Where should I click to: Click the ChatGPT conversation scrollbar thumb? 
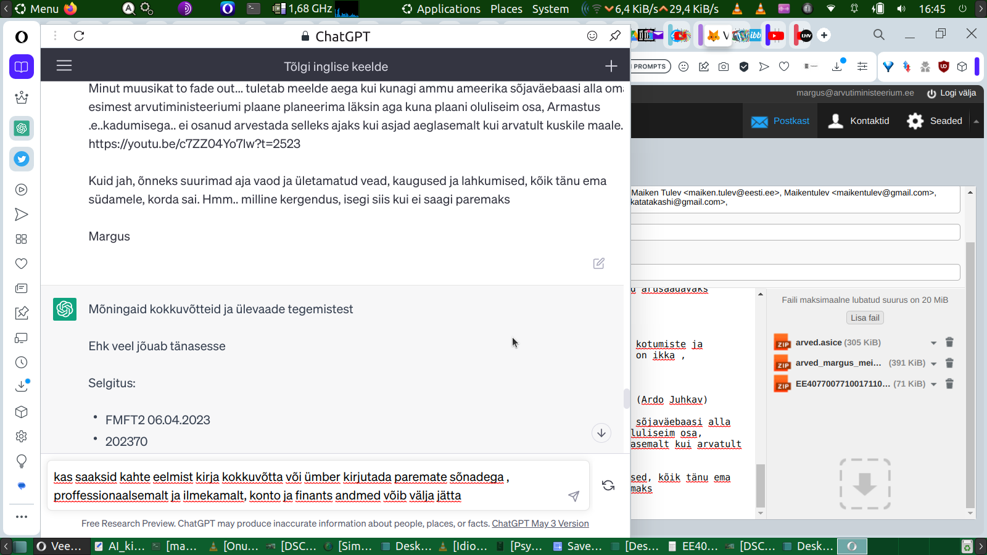pos(627,399)
